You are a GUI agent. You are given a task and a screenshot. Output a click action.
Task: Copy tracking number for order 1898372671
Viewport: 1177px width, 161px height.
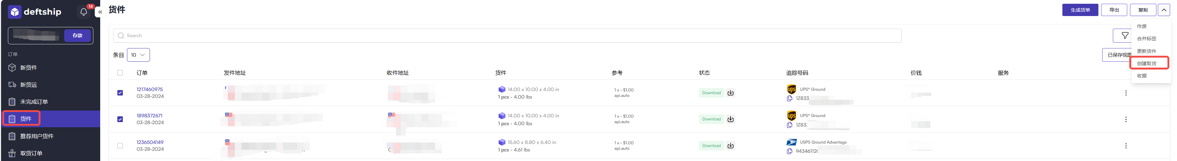point(789,125)
